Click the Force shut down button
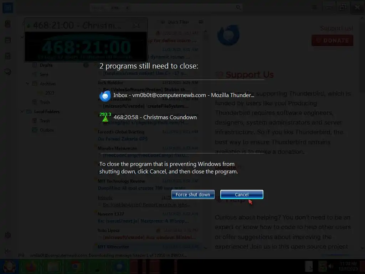The image size is (365, 274). (x=193, y=194)
